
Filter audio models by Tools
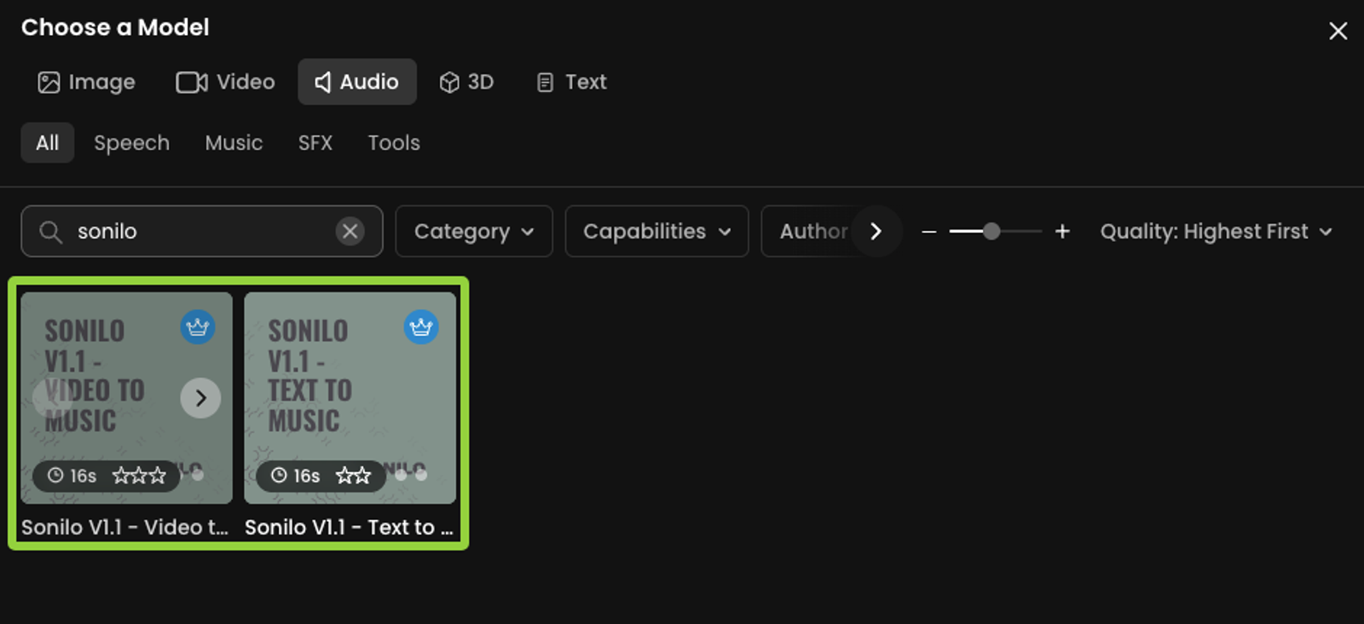[394, 142]
